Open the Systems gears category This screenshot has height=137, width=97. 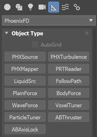pos(77,7)
